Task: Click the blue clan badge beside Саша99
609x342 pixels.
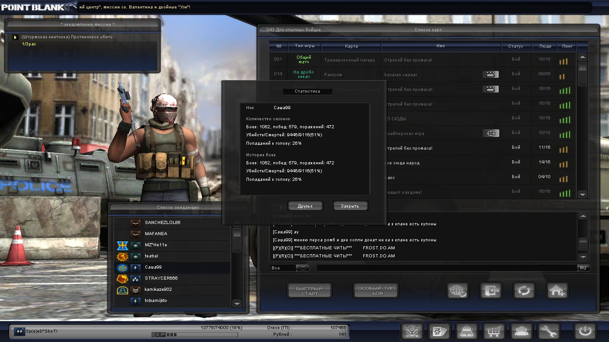Action: (x=123, y=268)
